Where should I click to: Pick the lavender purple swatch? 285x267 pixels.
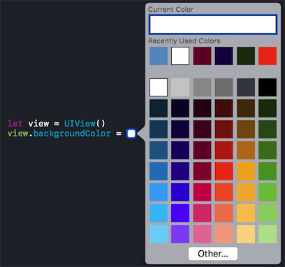coord(180,234)
